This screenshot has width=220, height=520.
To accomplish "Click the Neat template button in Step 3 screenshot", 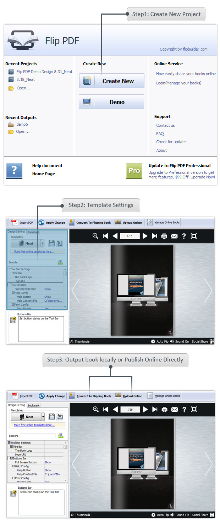I will [x=26, y=417].
